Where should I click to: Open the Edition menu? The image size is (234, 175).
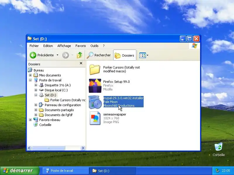click(x=48, y=46)
